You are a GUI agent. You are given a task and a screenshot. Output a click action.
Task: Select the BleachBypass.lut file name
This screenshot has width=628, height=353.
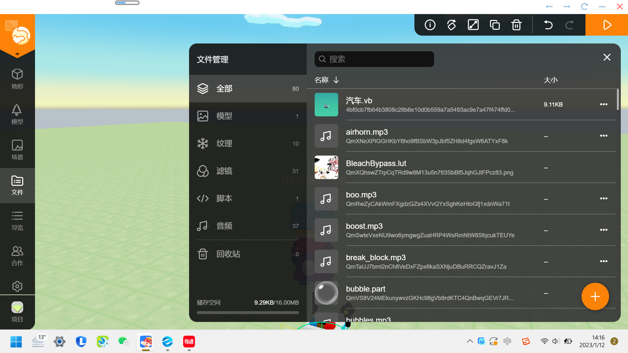coord(376,163)
